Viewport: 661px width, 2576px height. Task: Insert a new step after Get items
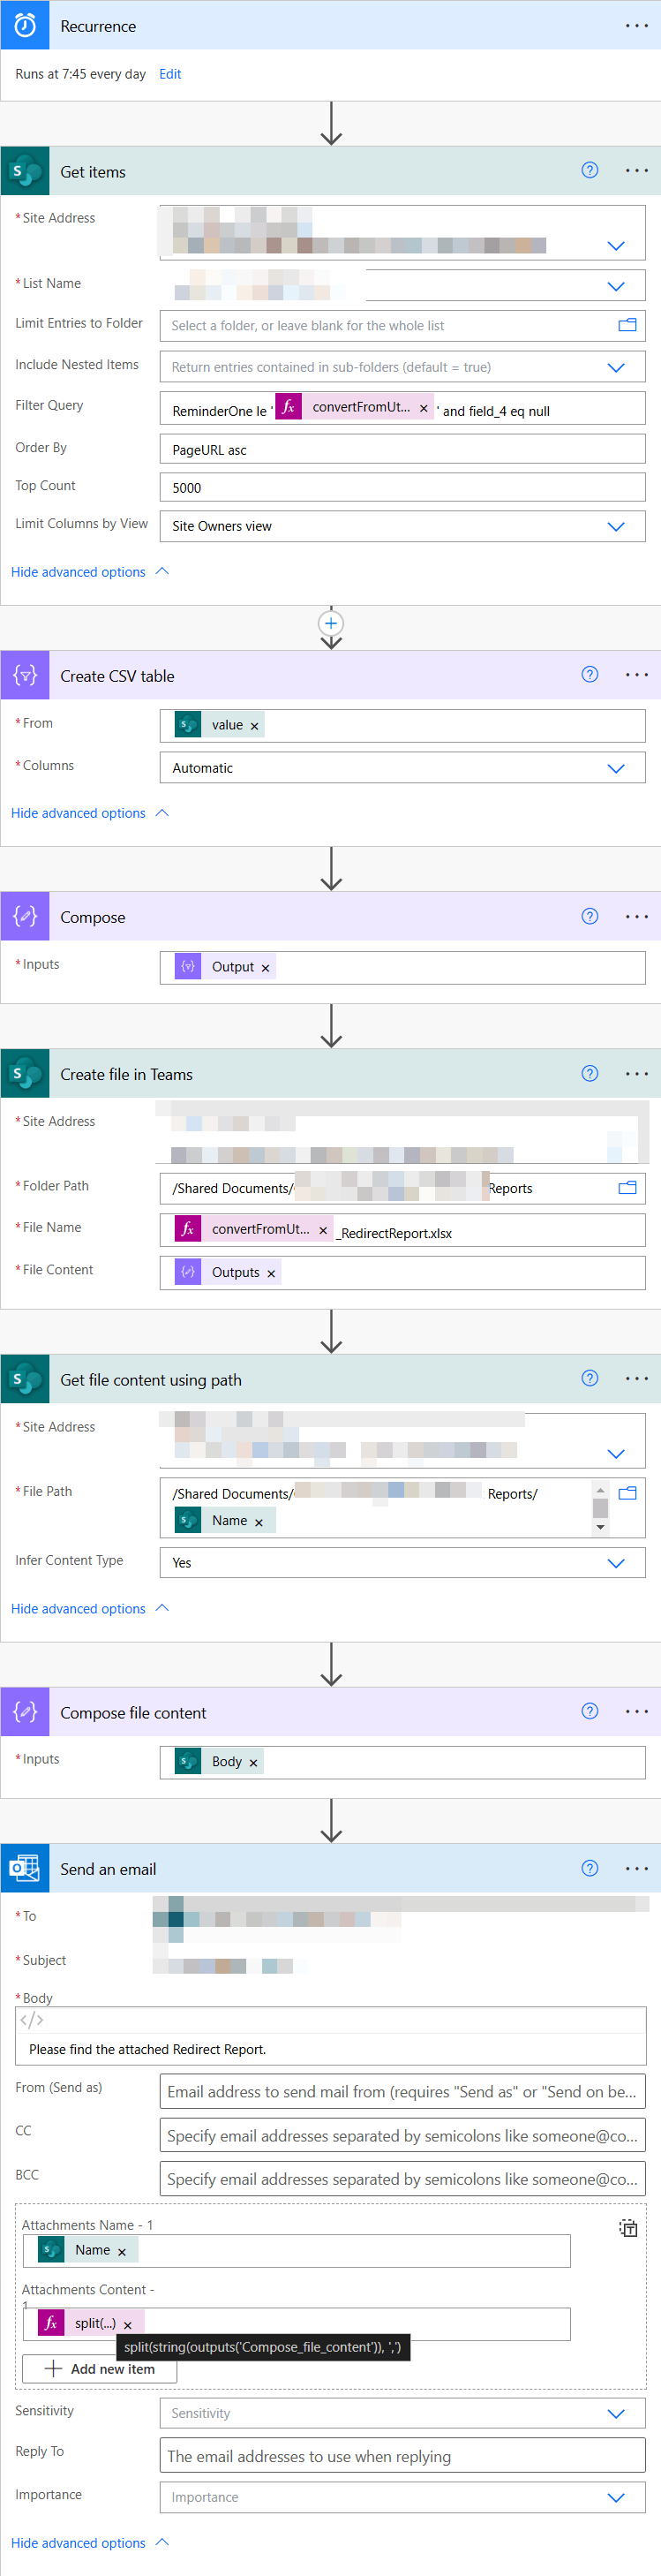[331, 623]
